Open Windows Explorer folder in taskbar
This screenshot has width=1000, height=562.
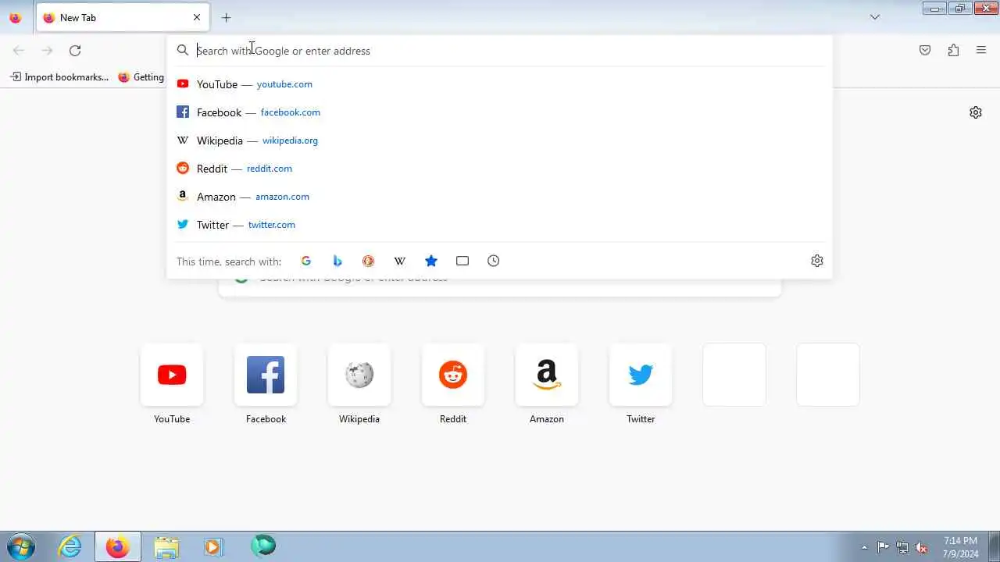[166, 546]
